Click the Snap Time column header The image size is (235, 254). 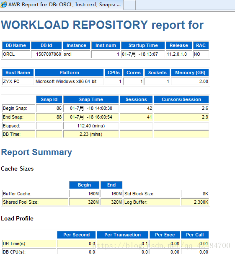point(91,99)
